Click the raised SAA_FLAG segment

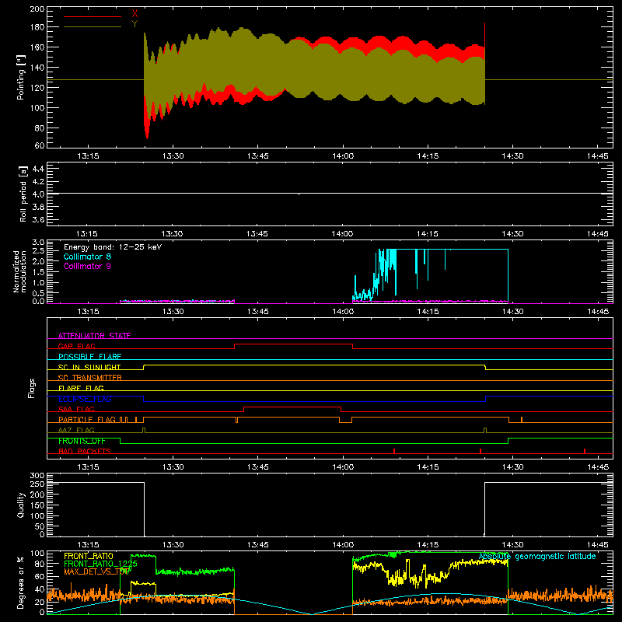(x=292, y=407)
